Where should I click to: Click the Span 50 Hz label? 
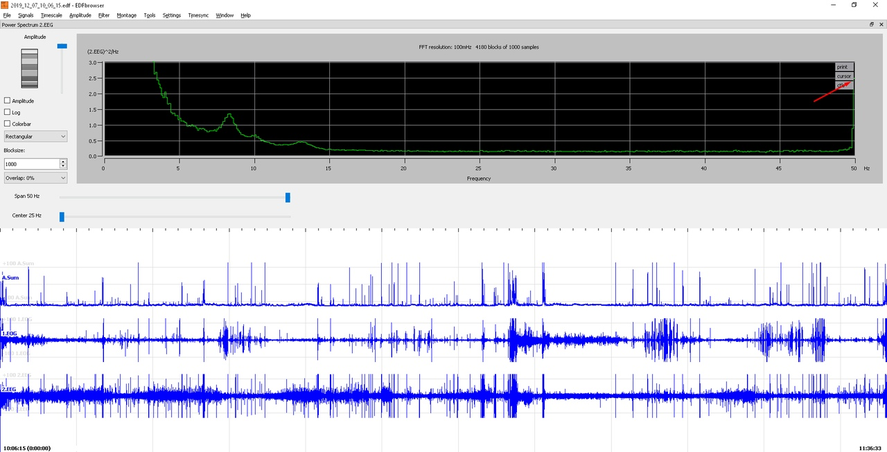pos(27,197)
